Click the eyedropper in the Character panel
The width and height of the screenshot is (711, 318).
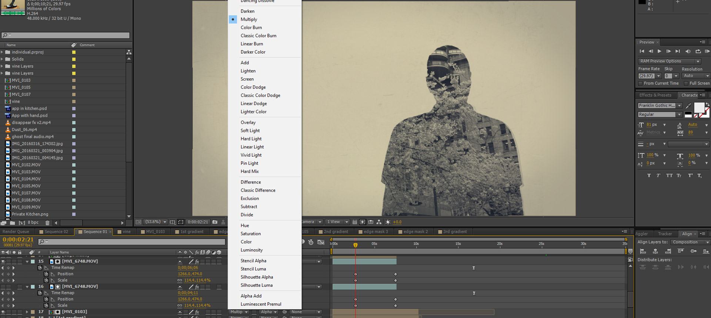pos(688,106)
